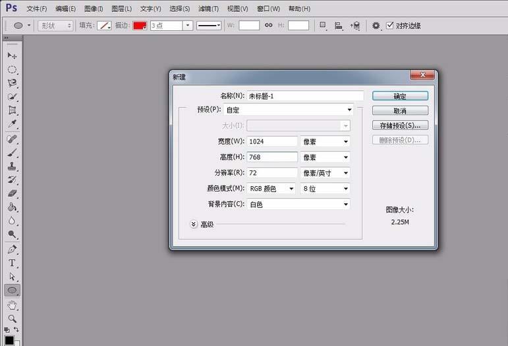Select the Crop tool
The image size is (508, 346).
[12, 111]
